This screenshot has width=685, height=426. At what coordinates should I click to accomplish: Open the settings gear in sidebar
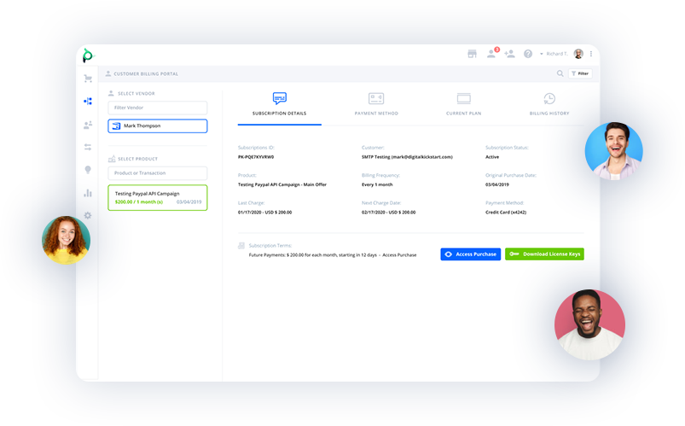87,215
